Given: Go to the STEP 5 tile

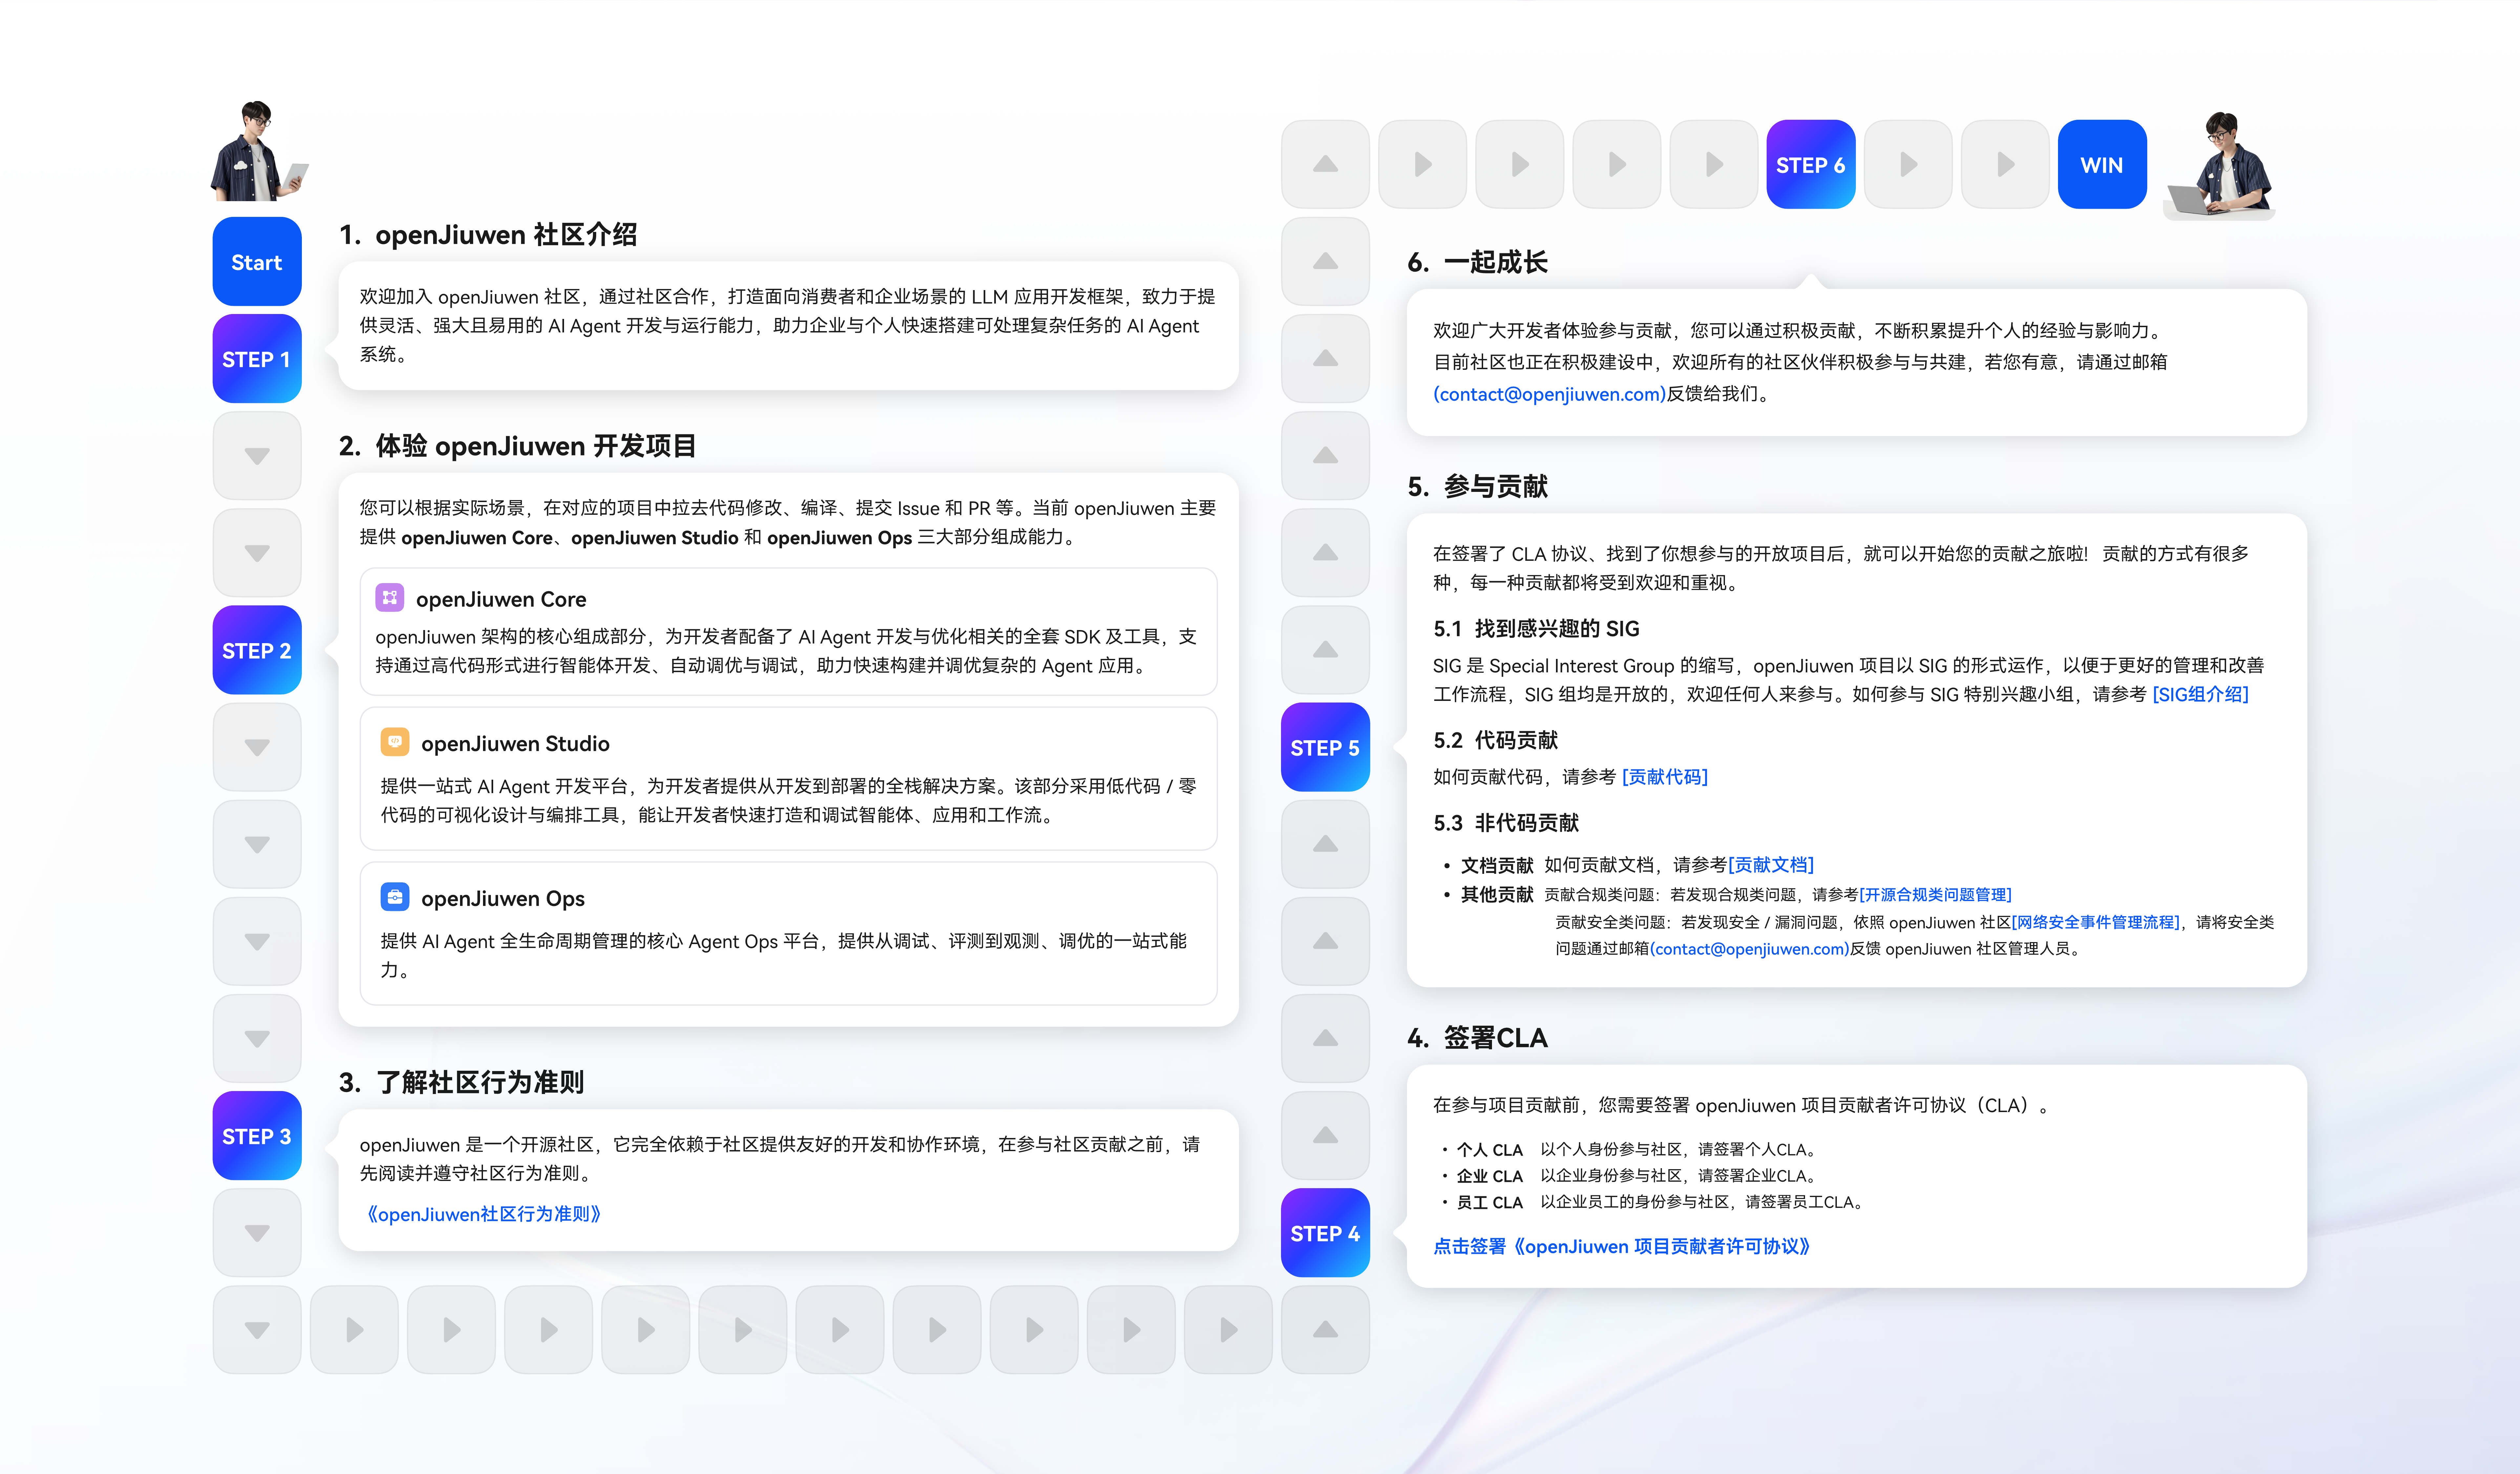Looking at the screenshot, I should [x=1325, y=747].
